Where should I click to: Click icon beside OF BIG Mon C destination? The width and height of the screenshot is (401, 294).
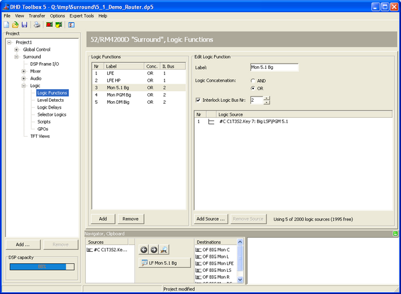pos(198,250)
